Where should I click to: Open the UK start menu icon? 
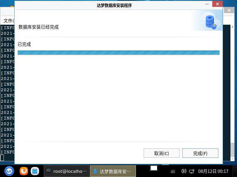9,171
